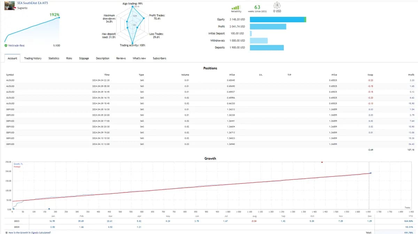
Task: Click the Average legend entry
Action: coord(17,166)
